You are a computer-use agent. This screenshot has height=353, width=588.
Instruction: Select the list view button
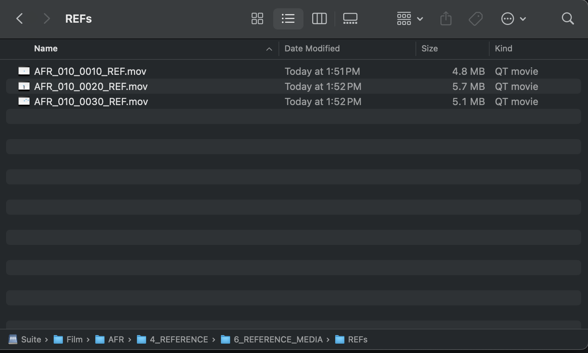pyautogui.click(x=288, y=19)
